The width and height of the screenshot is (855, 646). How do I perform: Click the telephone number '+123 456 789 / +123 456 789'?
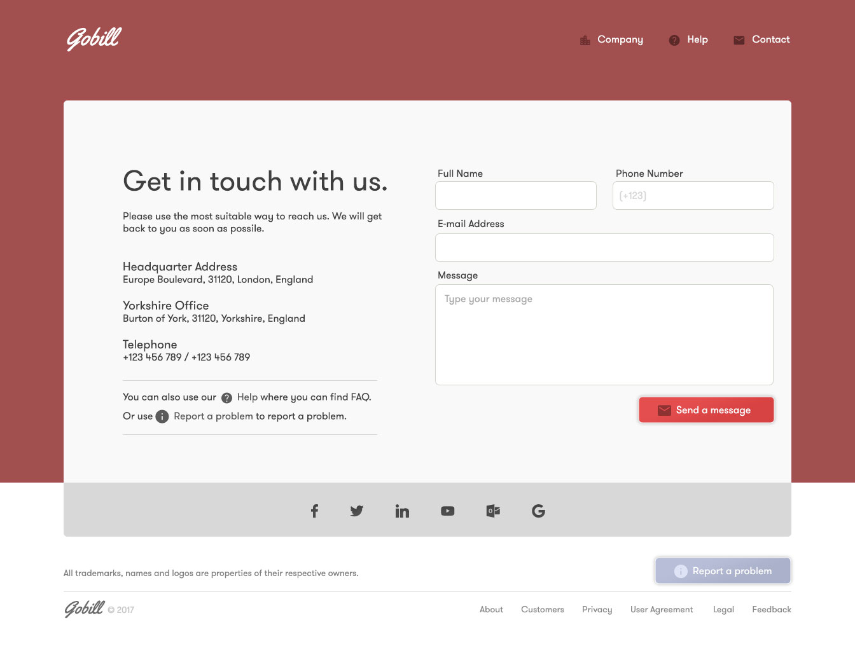click(186, 357)
